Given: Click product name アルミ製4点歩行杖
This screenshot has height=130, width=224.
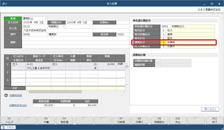Looking at the screenshot, I should tap(38, 68).
